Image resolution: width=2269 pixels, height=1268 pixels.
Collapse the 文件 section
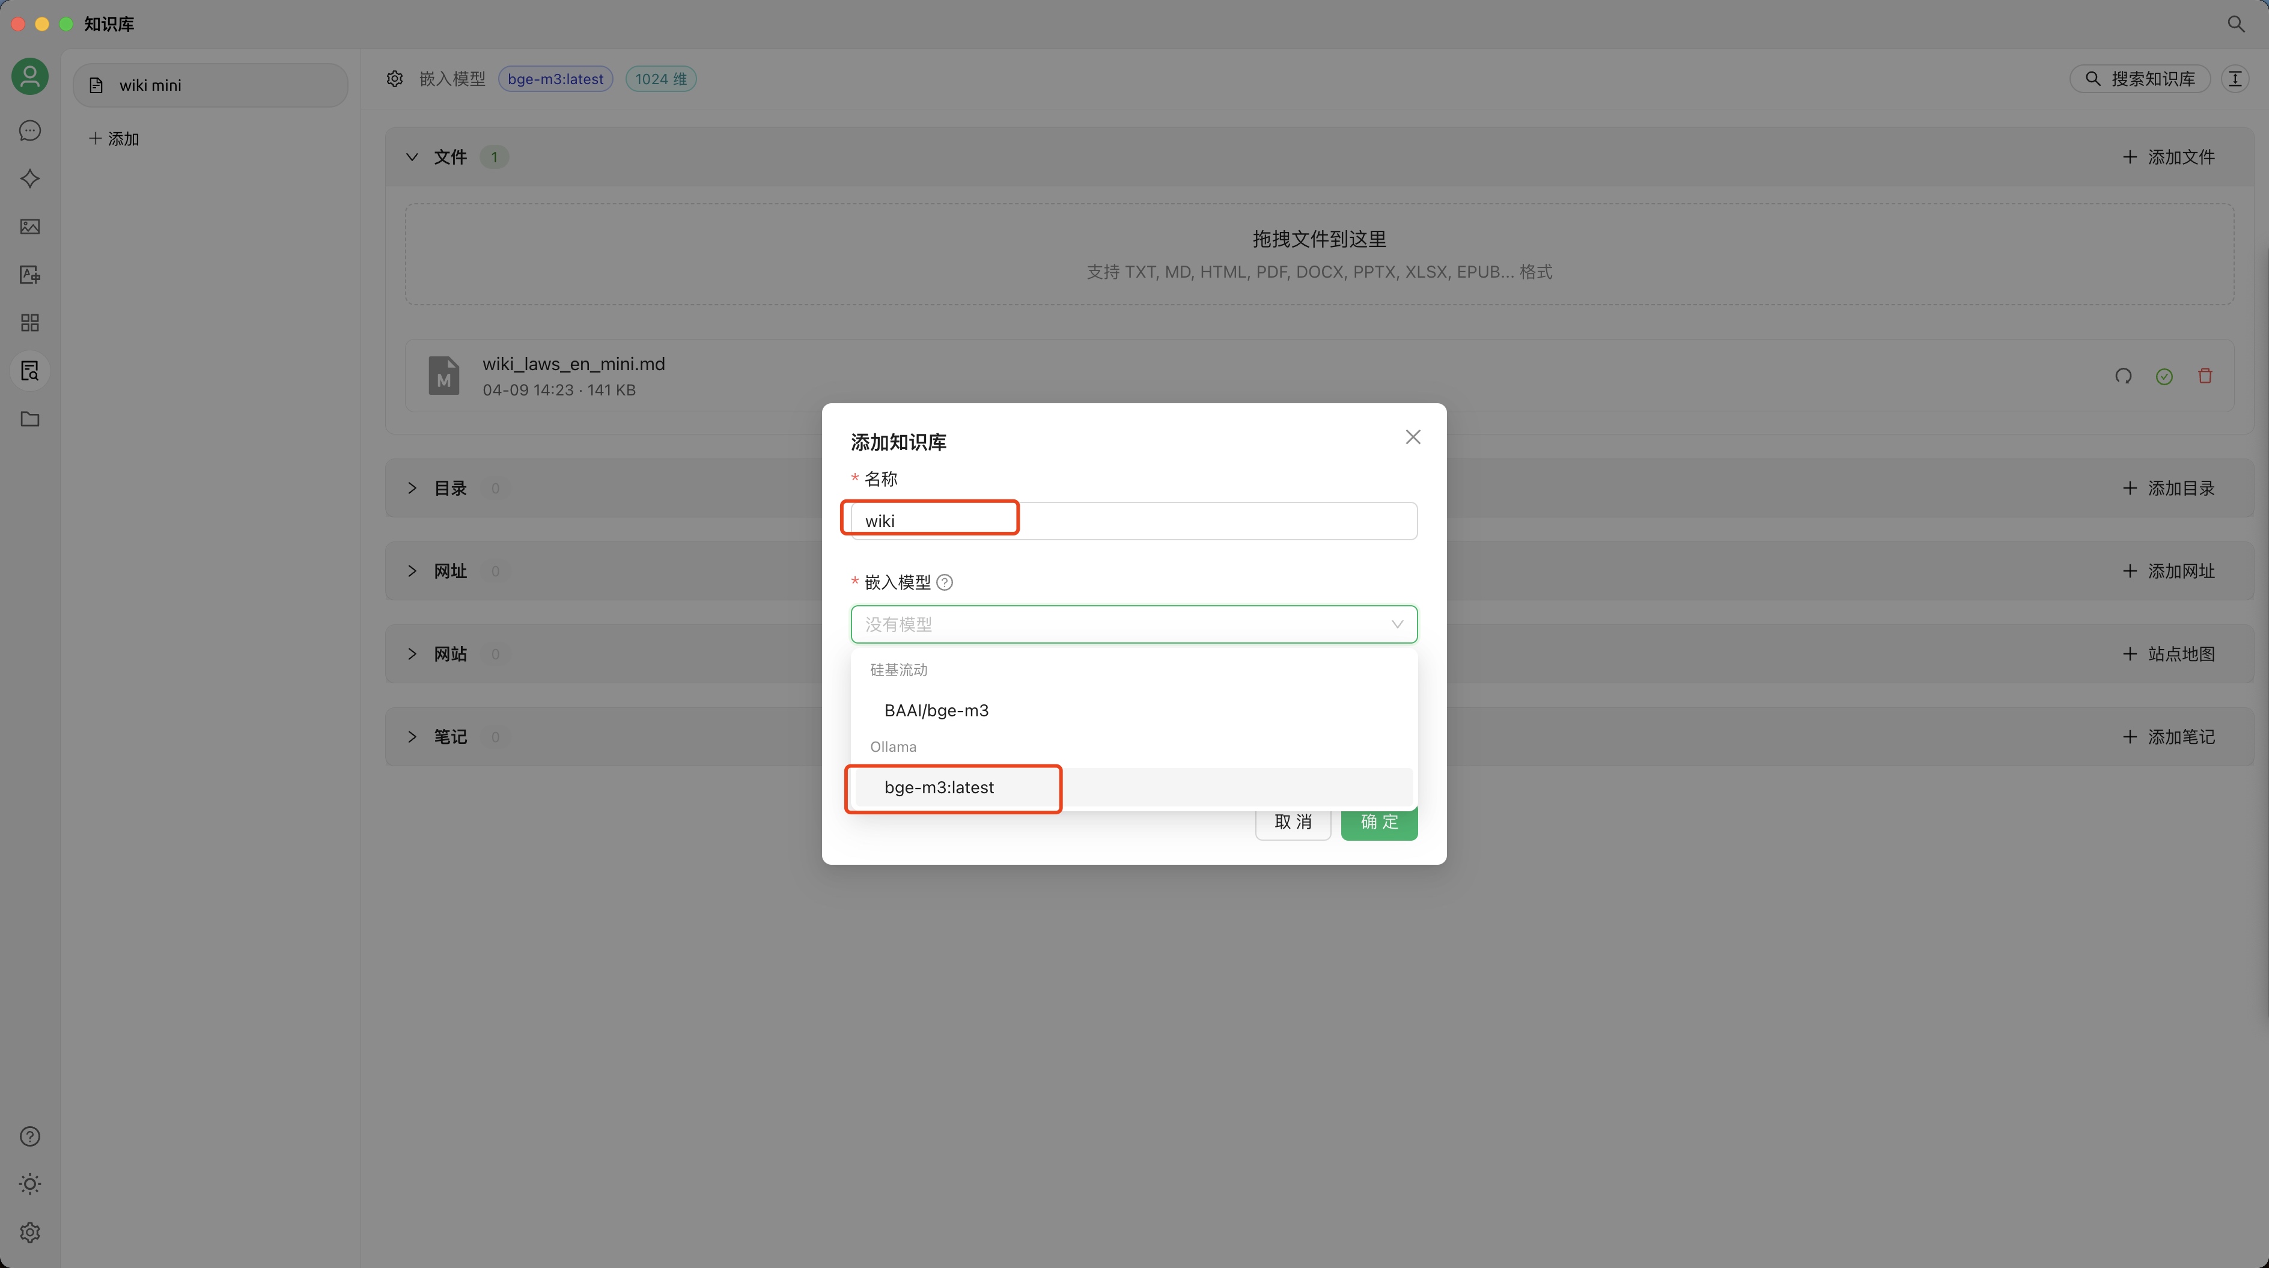pos(412,157)
